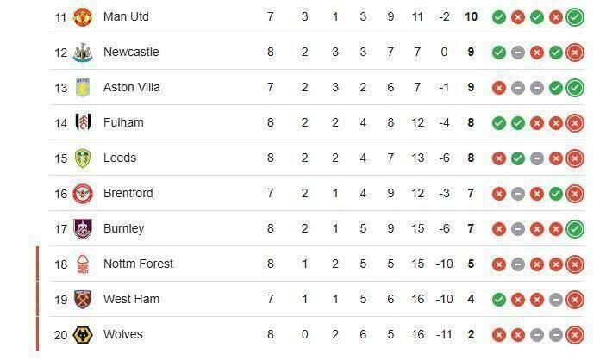Click the Nottm Forest club crest

(84, 264)
